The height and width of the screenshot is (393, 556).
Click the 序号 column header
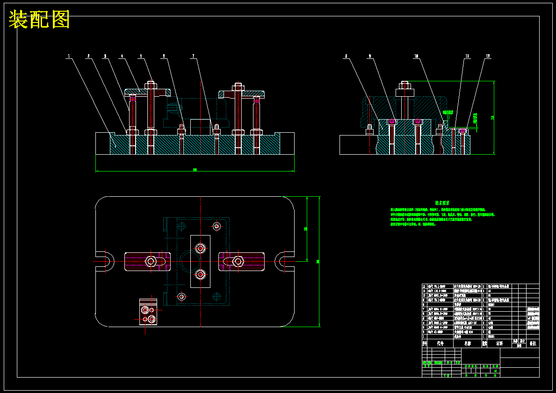coord(425,343)
